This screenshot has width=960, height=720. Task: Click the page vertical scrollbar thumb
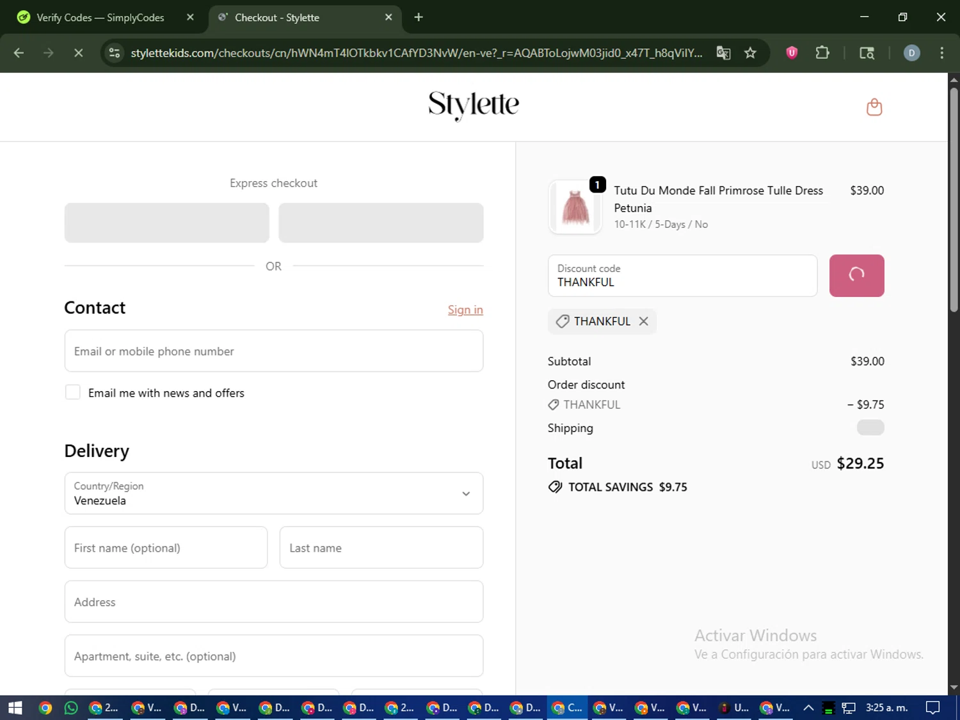tap(954, 200)
